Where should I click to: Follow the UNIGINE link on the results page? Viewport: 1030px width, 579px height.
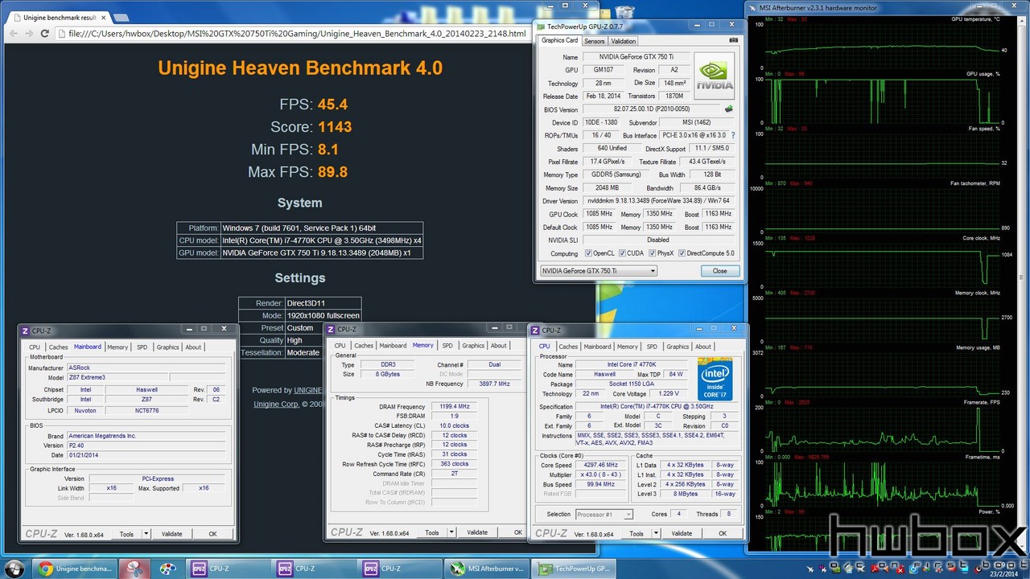coord(307,390)
